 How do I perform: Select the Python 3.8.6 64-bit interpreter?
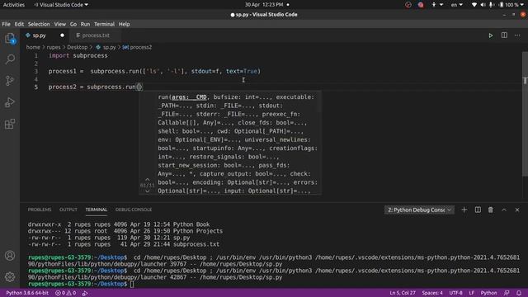pyautogui.click(x=27, y=293)
